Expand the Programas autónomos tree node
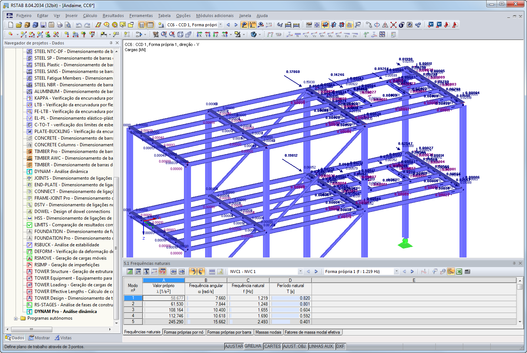 (16, 319)
